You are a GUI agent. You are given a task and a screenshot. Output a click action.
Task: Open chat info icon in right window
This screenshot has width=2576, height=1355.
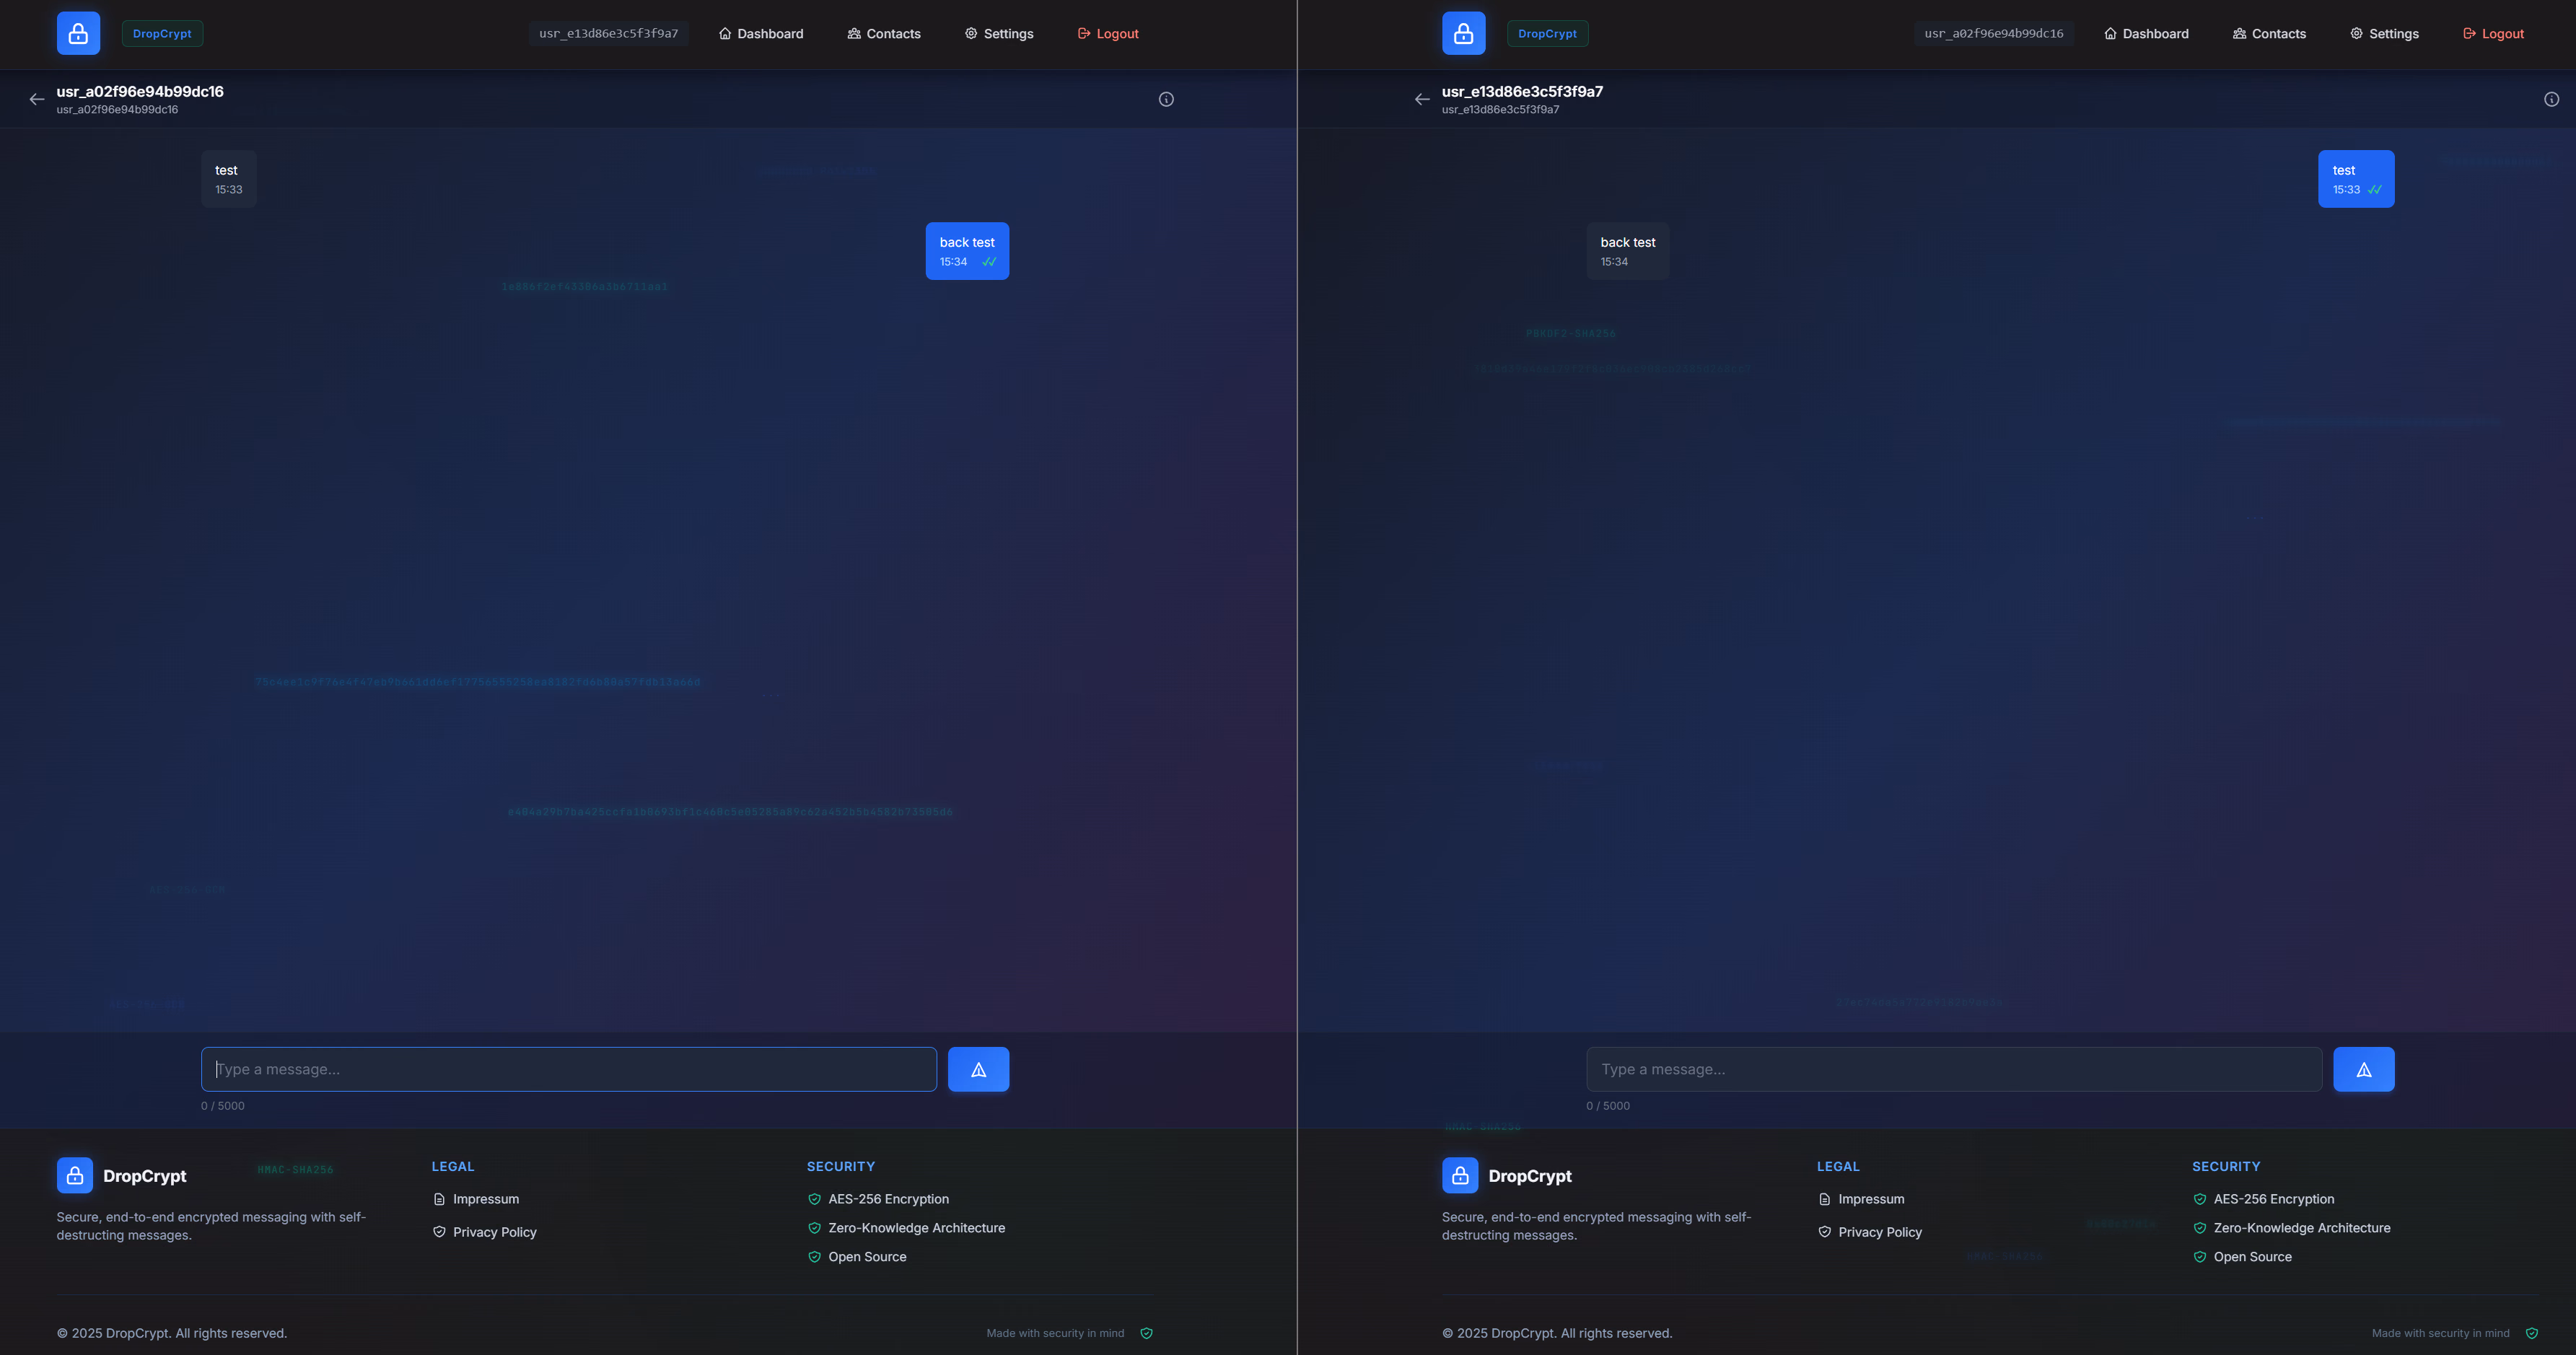coord(2551,99)
